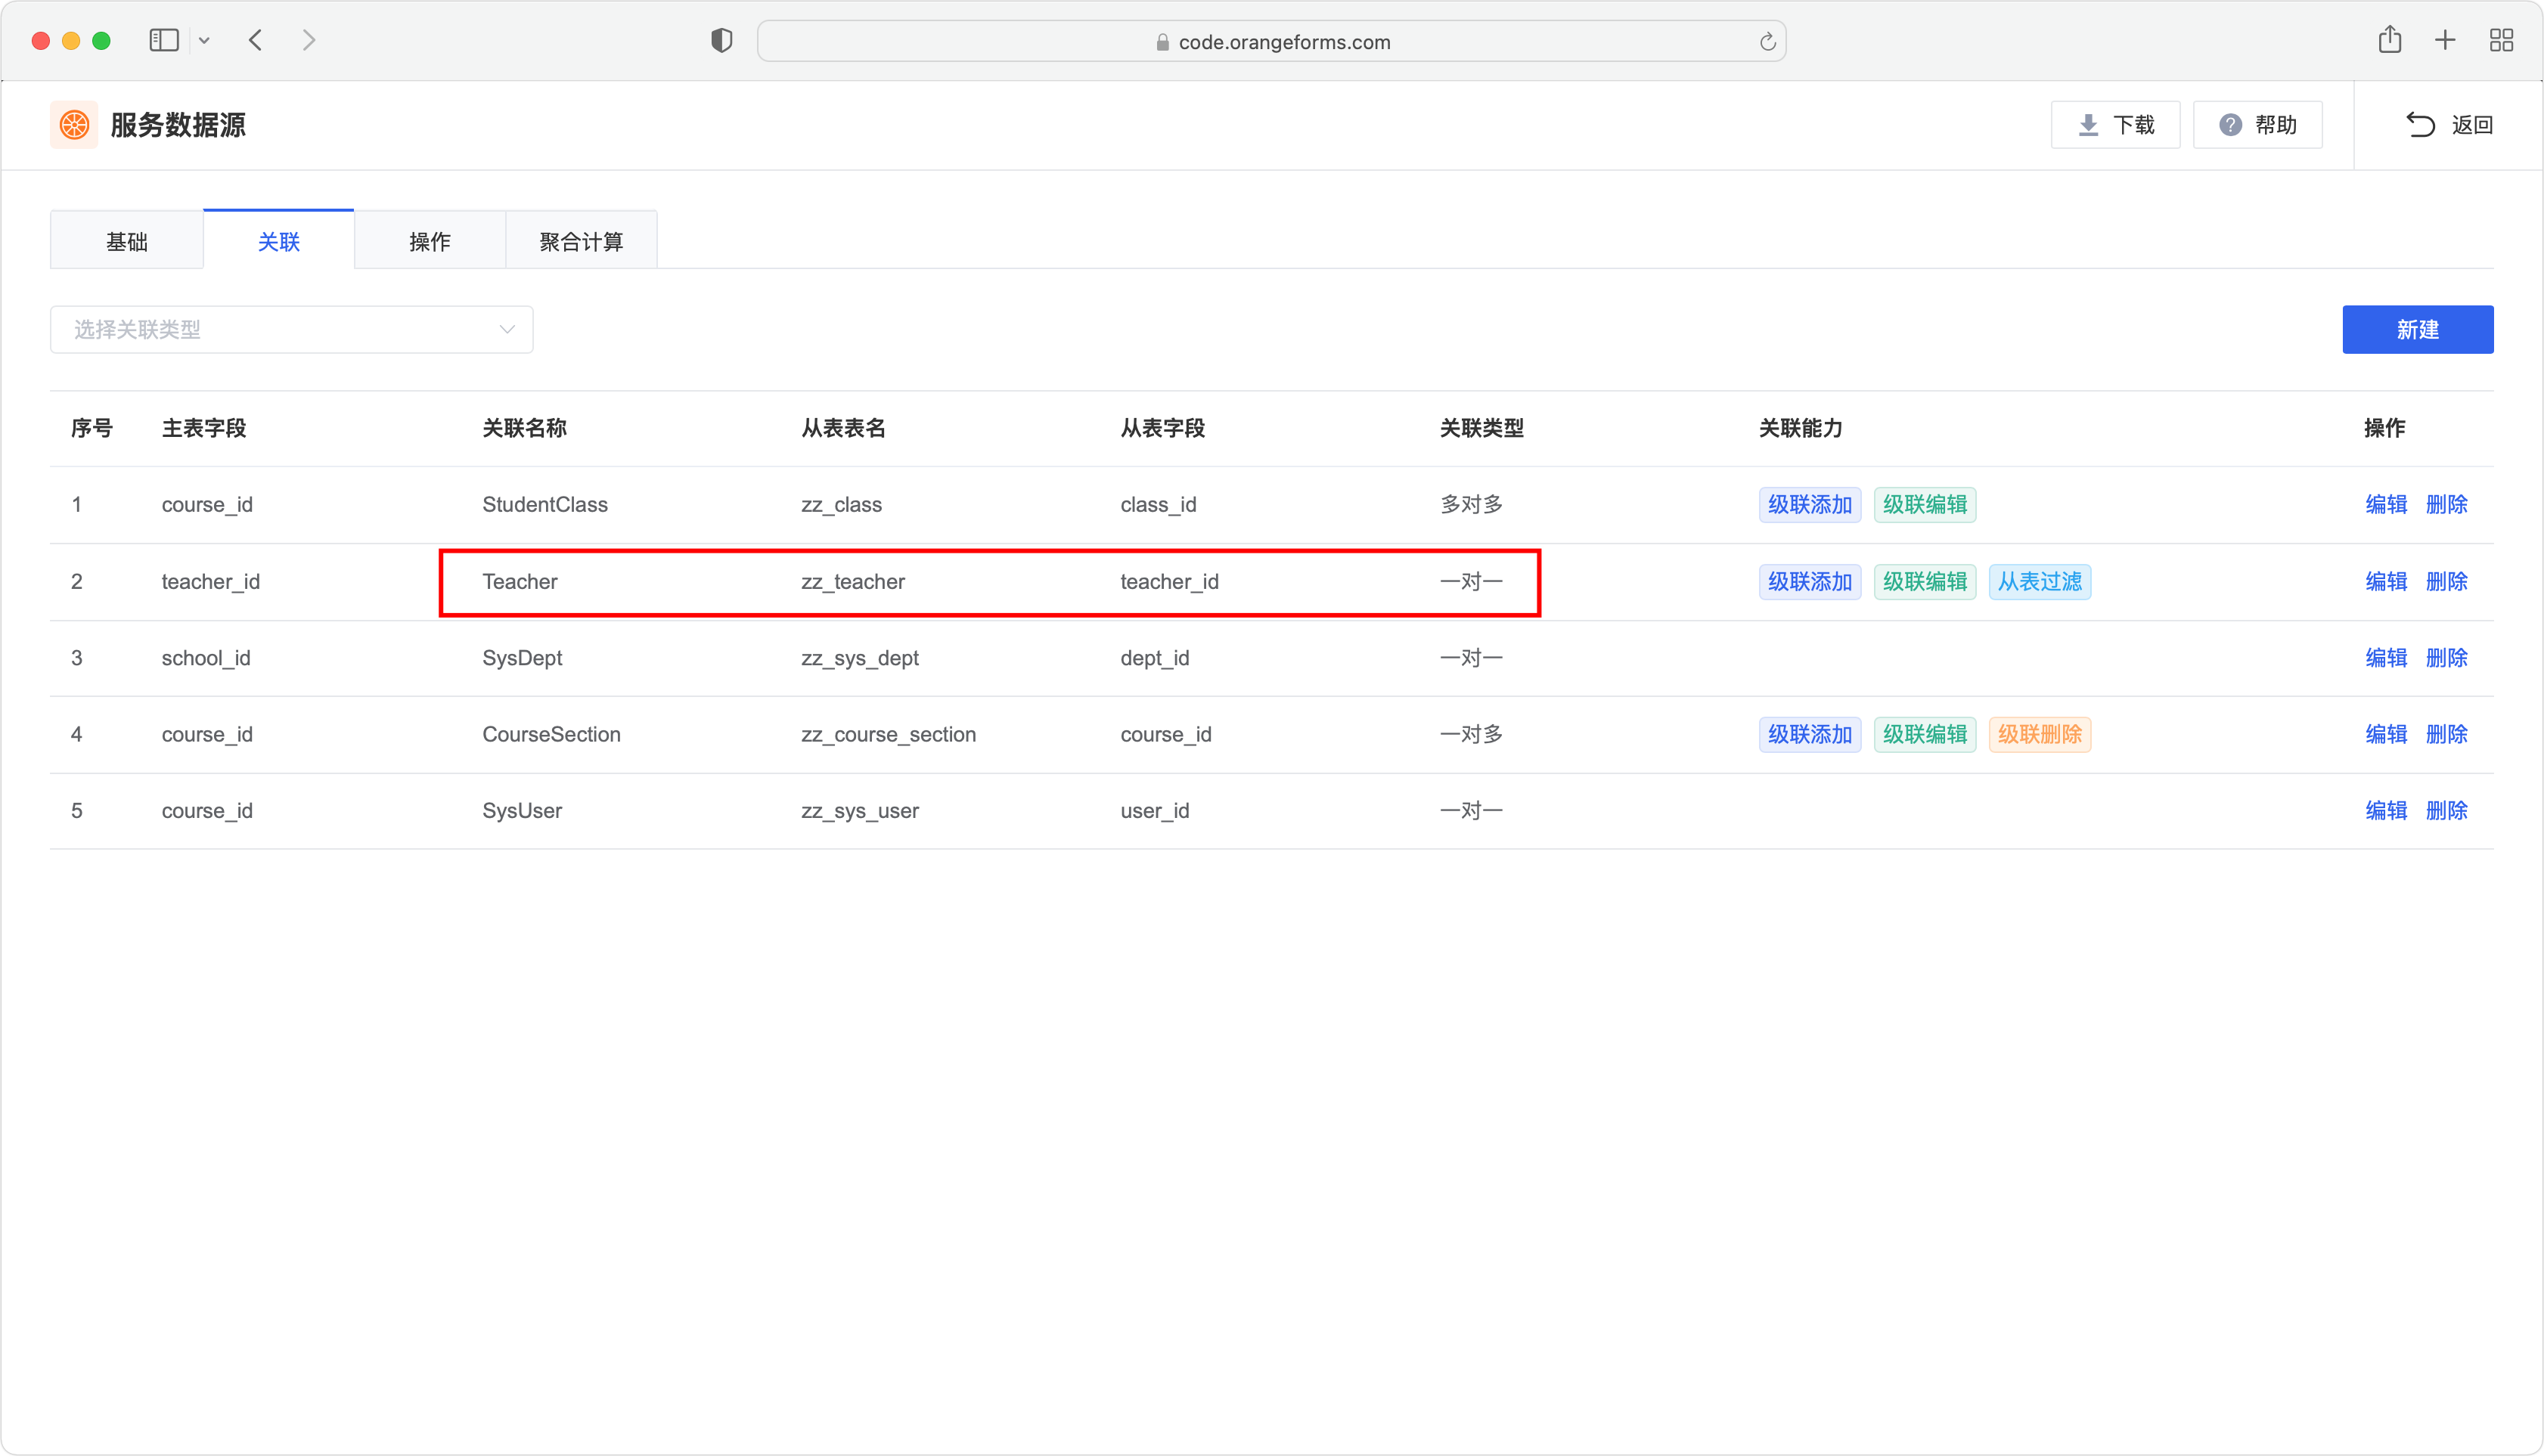Click the zz_teacher table name cell
The height and width of the screenshot is (1456, 2544).
[x=853, y=581]
